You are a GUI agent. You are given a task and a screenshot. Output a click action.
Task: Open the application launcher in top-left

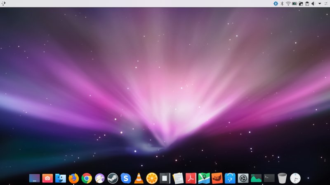3,3
